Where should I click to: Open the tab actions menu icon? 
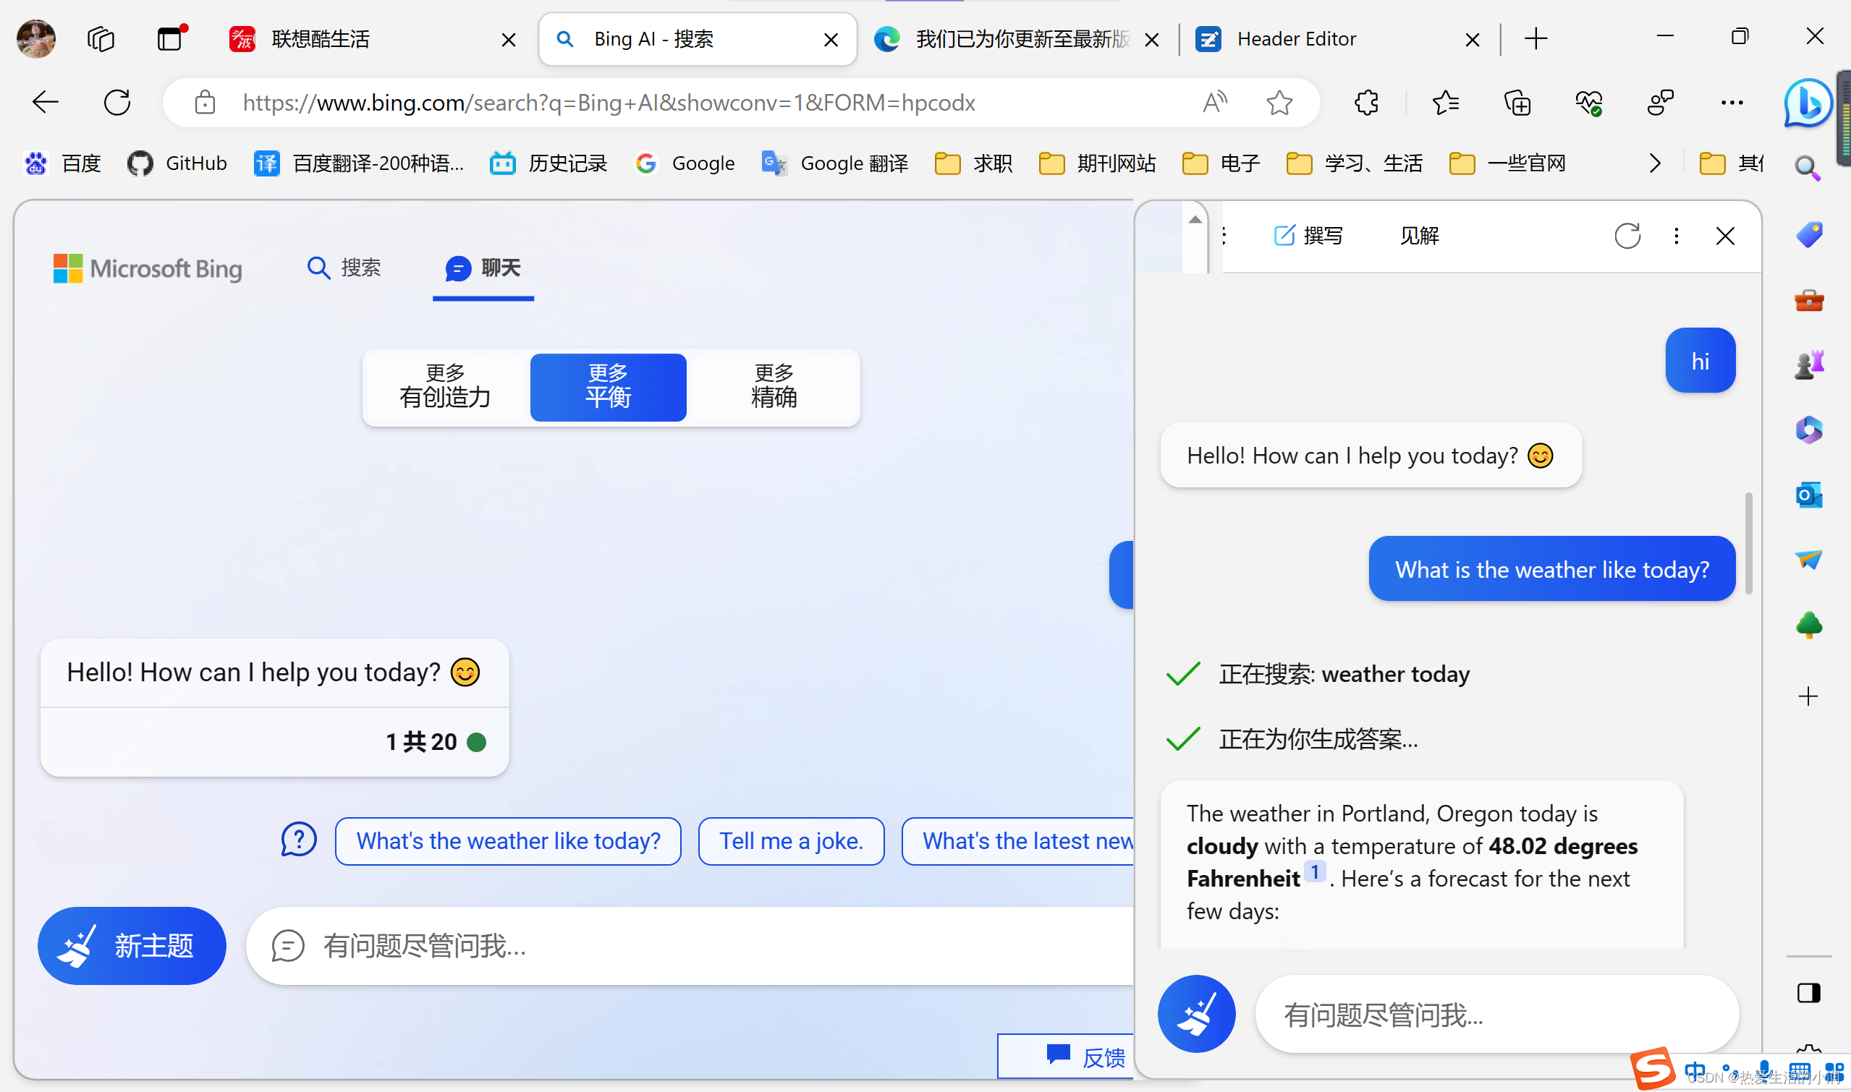[171, 38]
